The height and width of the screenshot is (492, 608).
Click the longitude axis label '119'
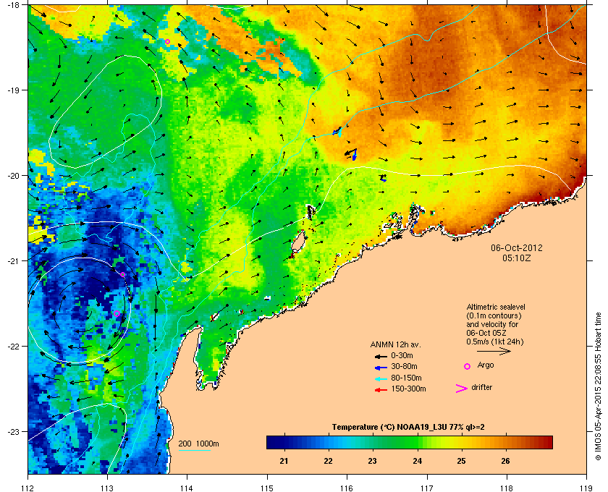click(x=586, y=488)
